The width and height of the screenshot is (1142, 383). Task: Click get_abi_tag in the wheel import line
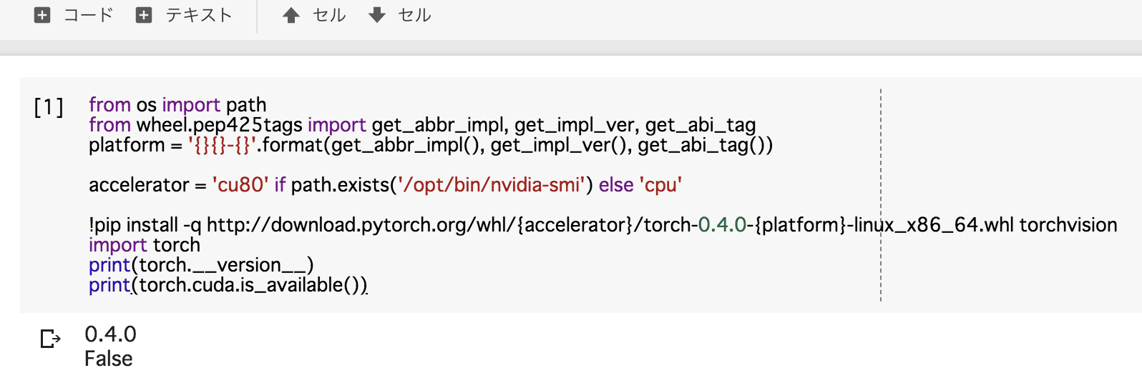click(x=701, y=125)
